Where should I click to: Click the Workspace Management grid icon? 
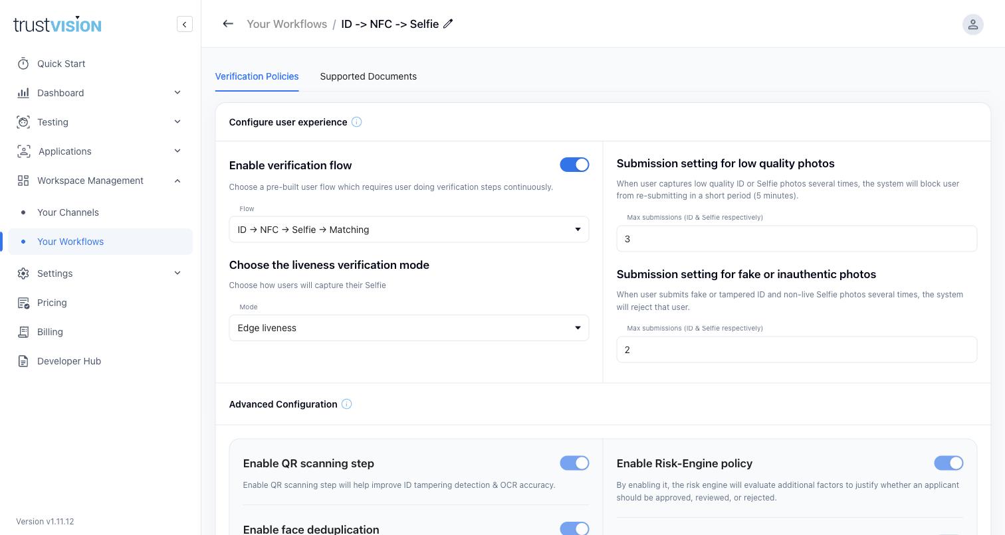click(x=23, y=181)
